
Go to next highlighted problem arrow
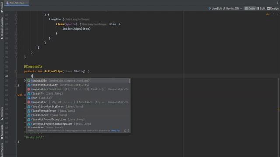[277, 14]
